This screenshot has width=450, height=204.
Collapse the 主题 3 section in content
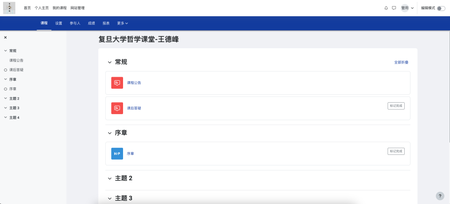click(109, 198)
